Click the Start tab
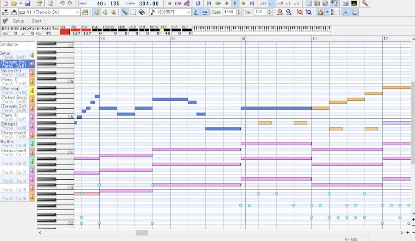This screenshot has height=241, width=415. coord(37,21)
